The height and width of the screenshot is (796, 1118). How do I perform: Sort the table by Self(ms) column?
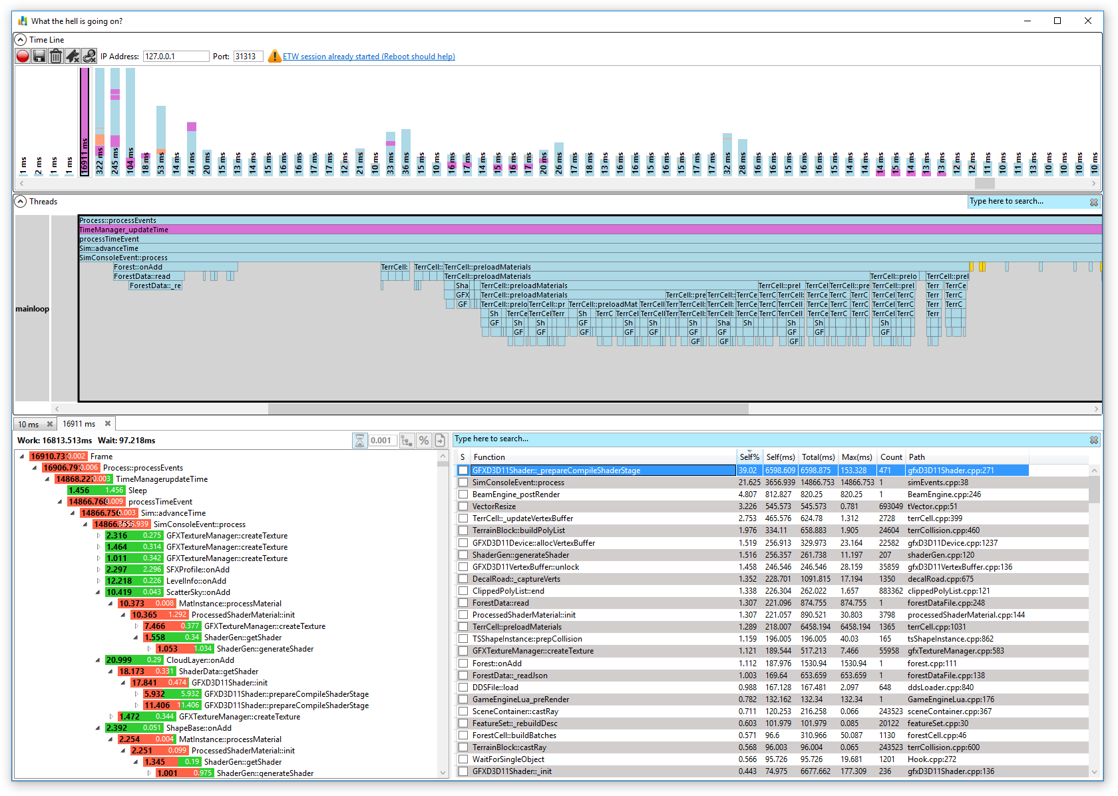click(x=780, y=457)
